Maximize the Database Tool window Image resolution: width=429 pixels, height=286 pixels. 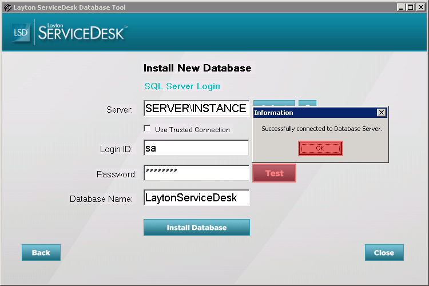point(410,7)
